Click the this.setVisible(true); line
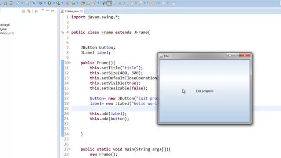Screen dimensions: 281x158 click(x=115, y=83)
